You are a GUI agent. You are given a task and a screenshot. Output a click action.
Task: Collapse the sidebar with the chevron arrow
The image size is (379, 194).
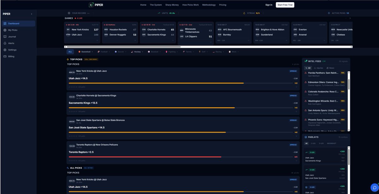(32, 14)
